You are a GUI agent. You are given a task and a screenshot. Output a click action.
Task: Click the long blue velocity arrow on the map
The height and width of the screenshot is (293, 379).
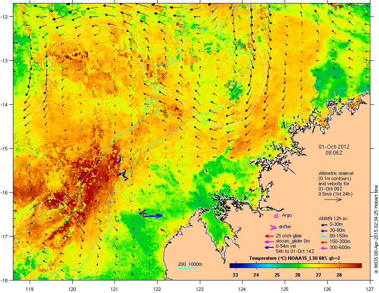(x=153, y=215)
